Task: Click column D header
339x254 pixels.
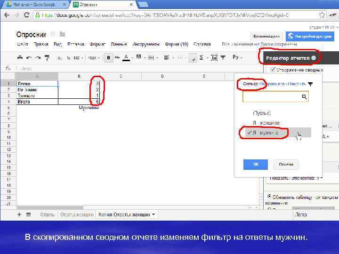Action: 162,76
